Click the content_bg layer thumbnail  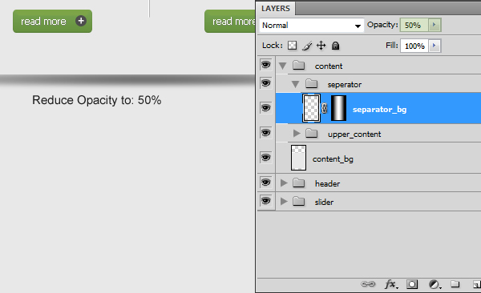[x=298, y=158]
